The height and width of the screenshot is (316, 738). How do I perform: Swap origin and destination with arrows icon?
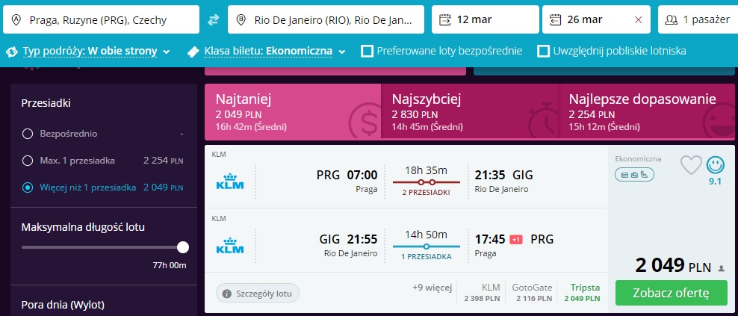(x=214, y=19)
